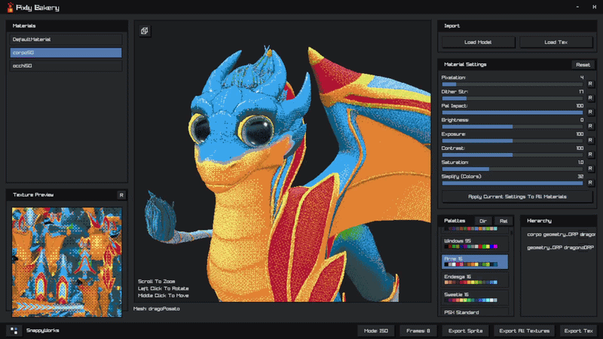Screen dimensions: 603x339
Task: Reset the Pixelation slider with its R button
Action: 590,84
